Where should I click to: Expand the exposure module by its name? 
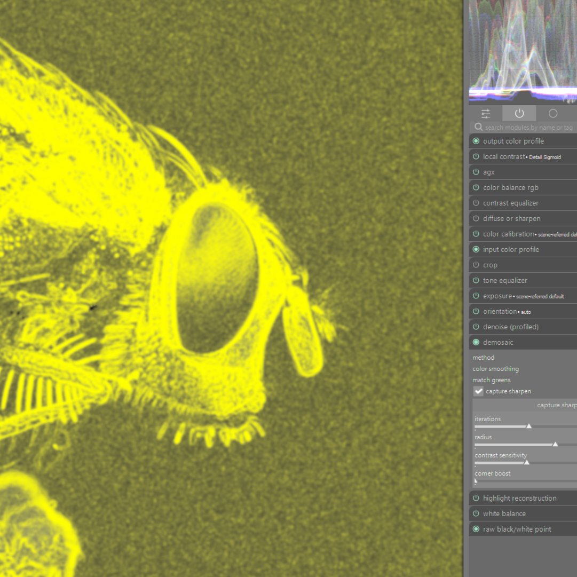click(497, 296)
